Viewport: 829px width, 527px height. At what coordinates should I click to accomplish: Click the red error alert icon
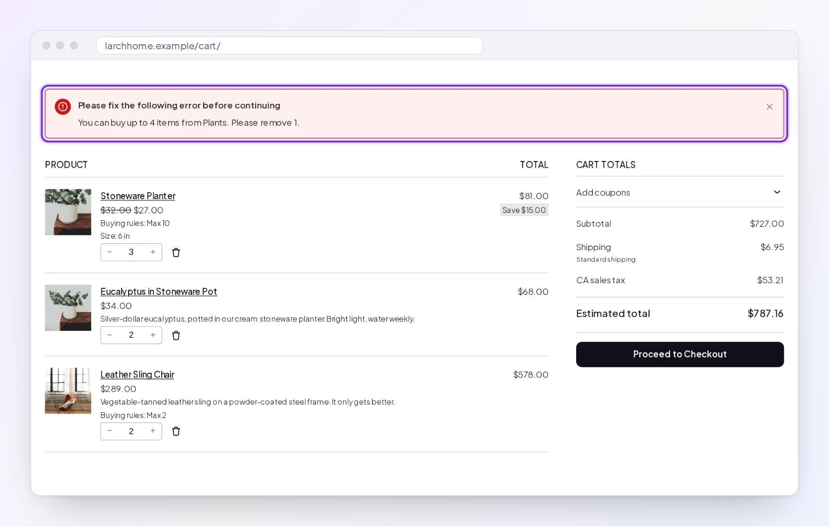[x=63, y=107]
